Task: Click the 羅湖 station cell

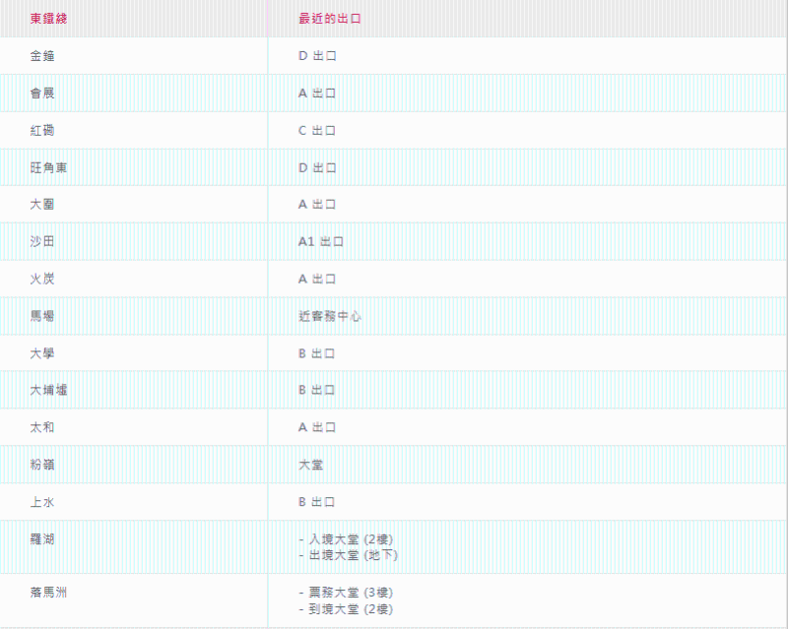Action: 42,539
